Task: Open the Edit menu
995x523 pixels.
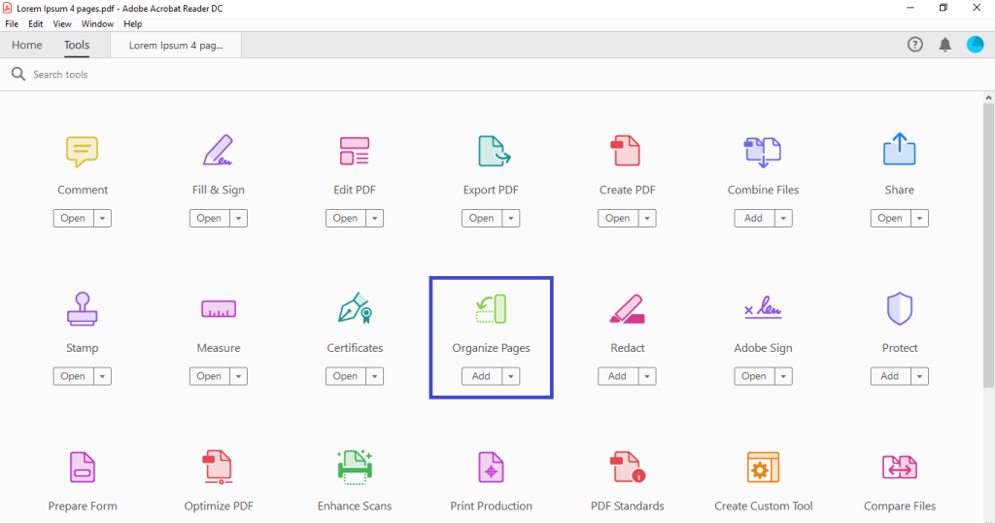Action: tap(36, 24)
